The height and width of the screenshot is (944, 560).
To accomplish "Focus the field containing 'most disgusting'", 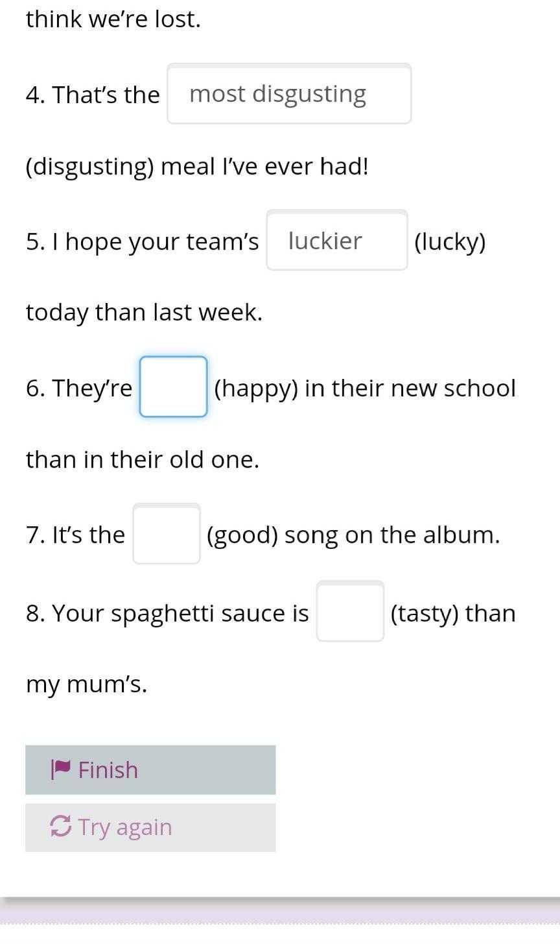I will click(289, 93).
